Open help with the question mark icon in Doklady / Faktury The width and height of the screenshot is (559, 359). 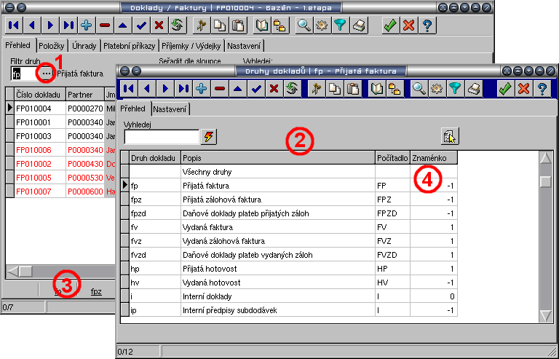[427, 25]
